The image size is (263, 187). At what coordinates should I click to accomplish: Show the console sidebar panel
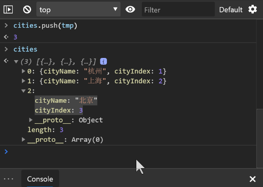(x=8, y=10)
